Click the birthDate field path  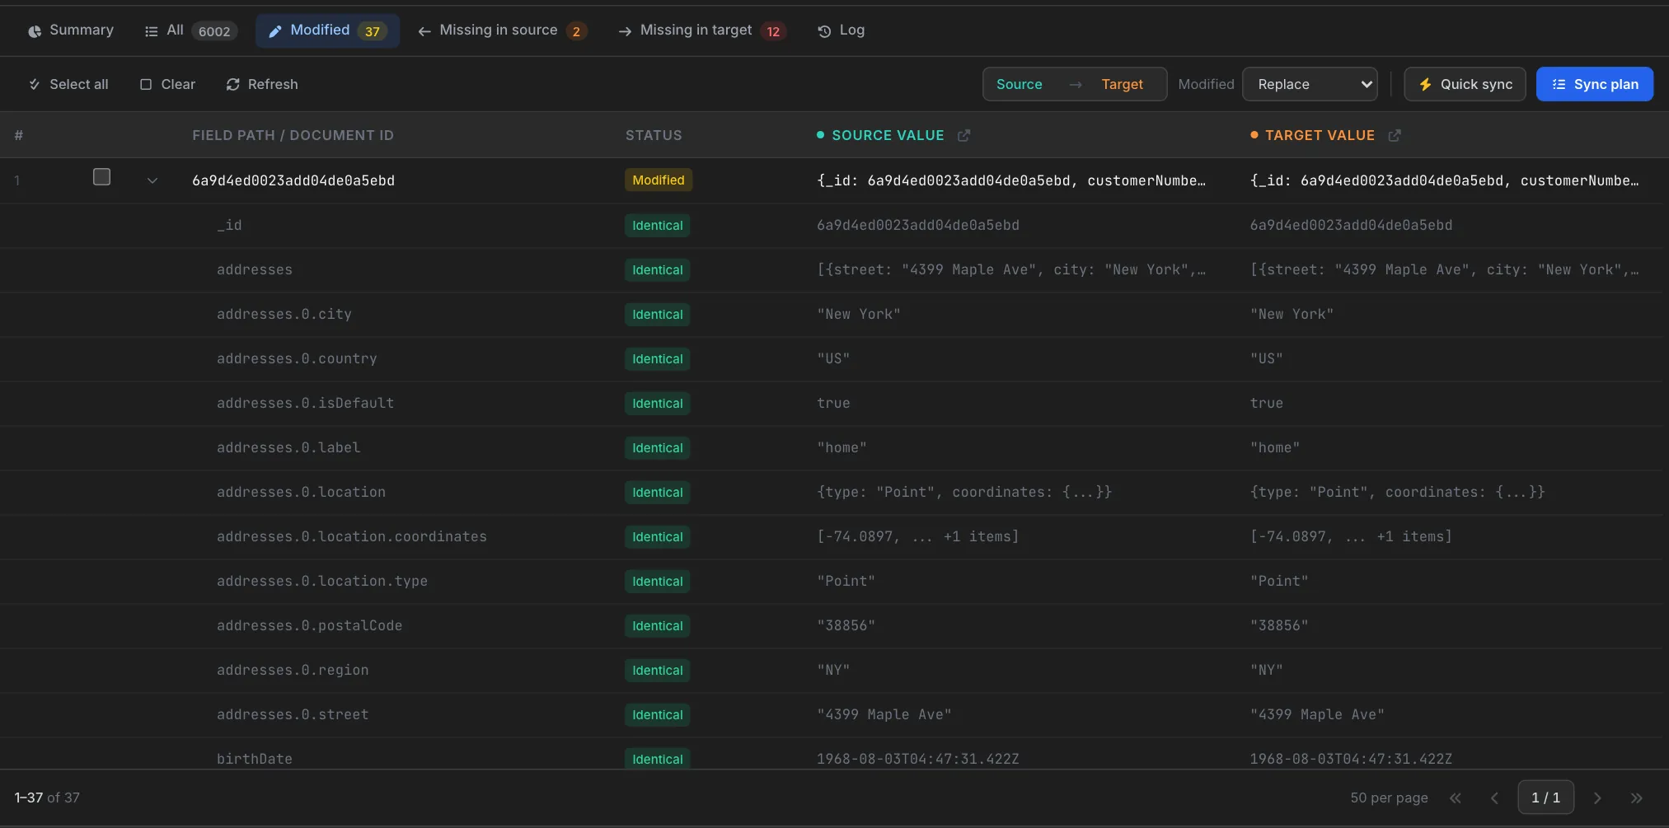coord(255,759)
